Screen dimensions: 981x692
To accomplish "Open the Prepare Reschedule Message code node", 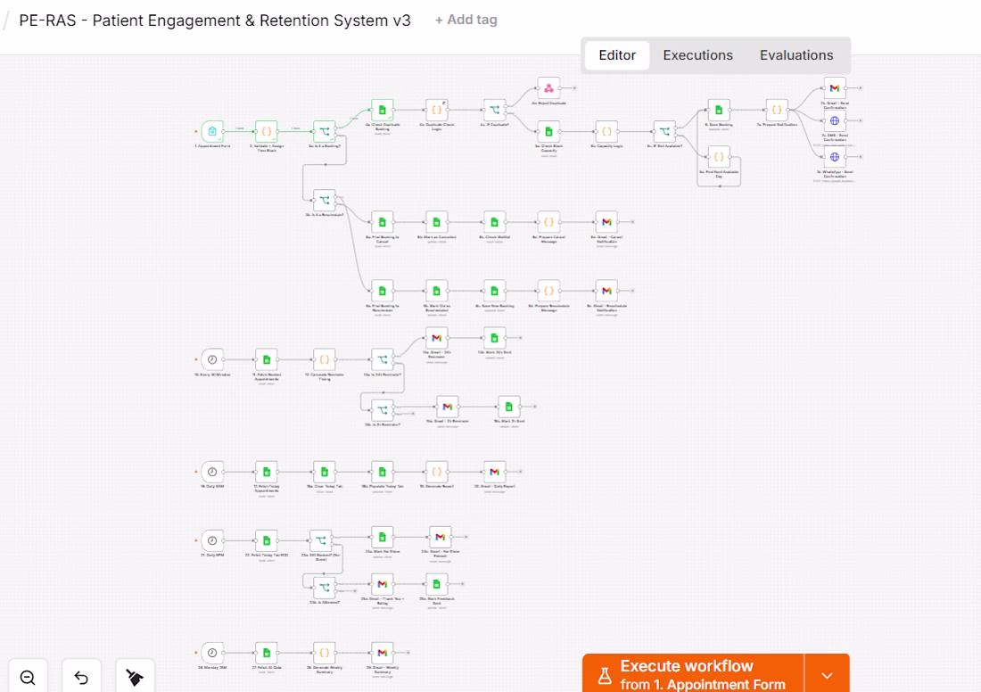I will (548, 291).
